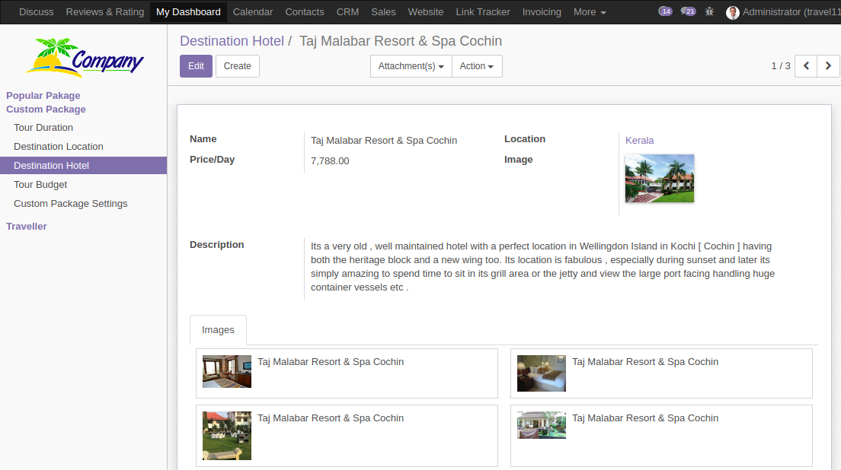The image size is (841, 470).
Task: Open the garden lawn thumbnail
Action: click(227, 436)
